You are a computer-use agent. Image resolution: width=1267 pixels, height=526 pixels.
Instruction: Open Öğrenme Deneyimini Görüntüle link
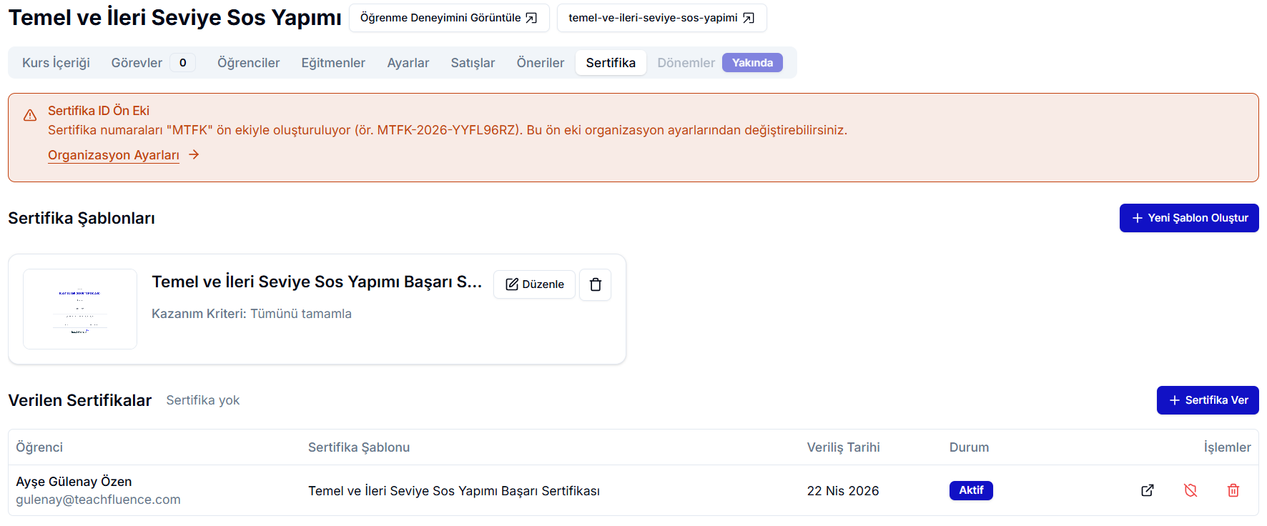point(448,18)
